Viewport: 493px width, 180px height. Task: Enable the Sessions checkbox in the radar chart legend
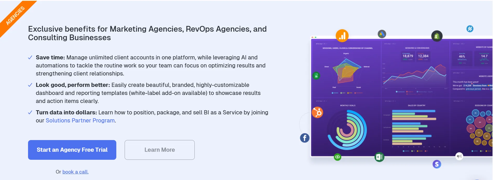(x=332, y=93)
